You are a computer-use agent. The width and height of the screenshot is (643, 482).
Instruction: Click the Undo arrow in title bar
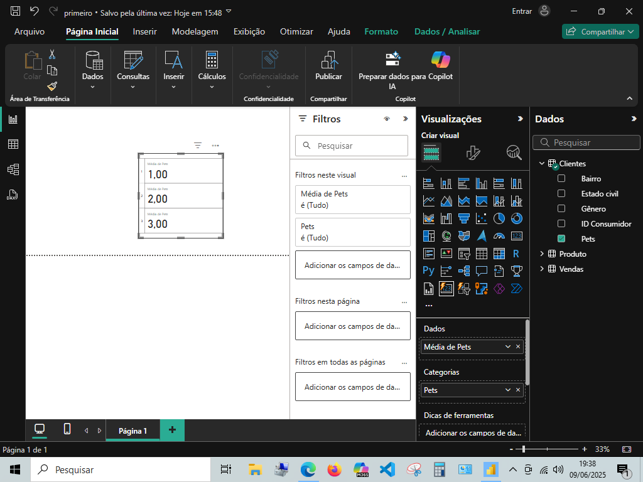tap(35, 11)
